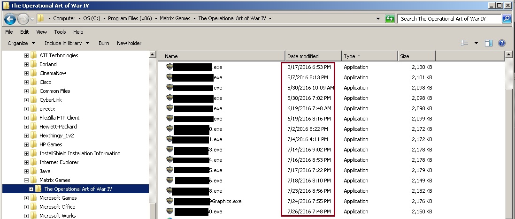Image resolution: width=515 pixels, height=219 pixels.
Task: Sort by the Name column header
Action: point(222,56)
